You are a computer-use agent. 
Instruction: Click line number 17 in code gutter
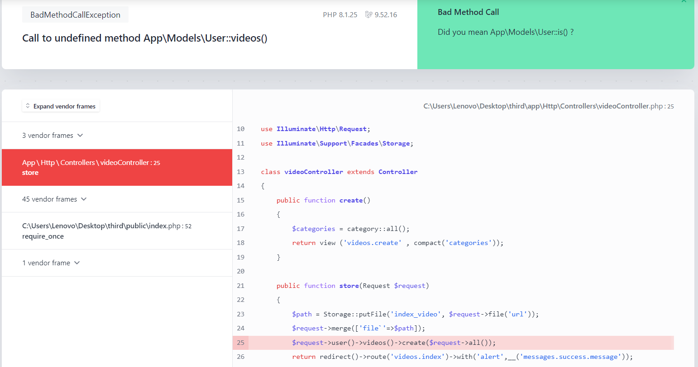pos(240,229)
